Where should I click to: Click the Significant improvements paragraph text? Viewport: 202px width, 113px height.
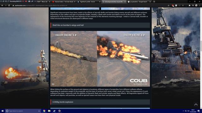(x=99, y=15)
